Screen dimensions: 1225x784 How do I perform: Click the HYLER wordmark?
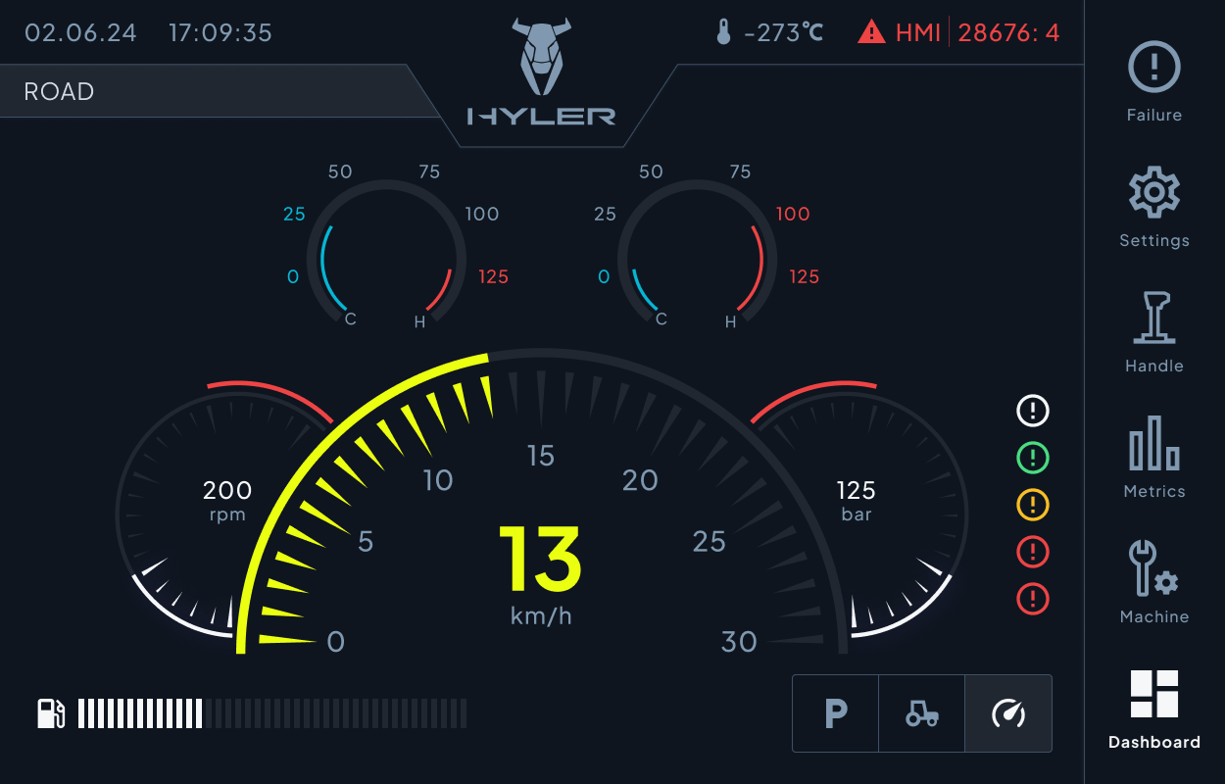coord(541,116)
